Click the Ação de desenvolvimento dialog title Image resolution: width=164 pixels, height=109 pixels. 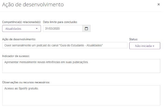pyautogui.click(x=33, y=5)
